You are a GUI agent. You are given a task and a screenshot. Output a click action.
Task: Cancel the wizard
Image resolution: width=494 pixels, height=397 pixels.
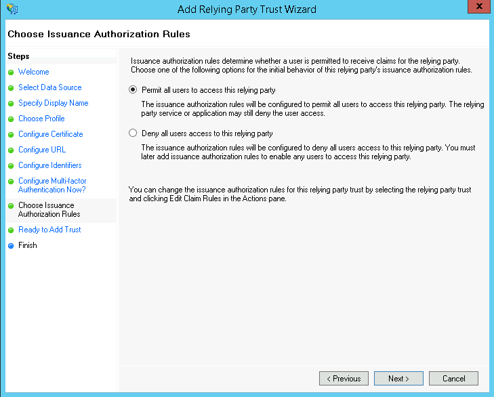coord(453,379)
